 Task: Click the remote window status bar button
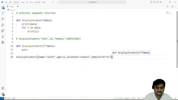click(2, 98)
